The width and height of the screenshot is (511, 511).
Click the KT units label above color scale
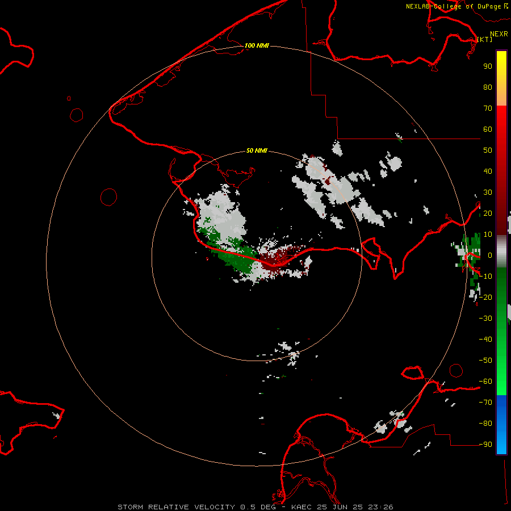coord(485,39)
